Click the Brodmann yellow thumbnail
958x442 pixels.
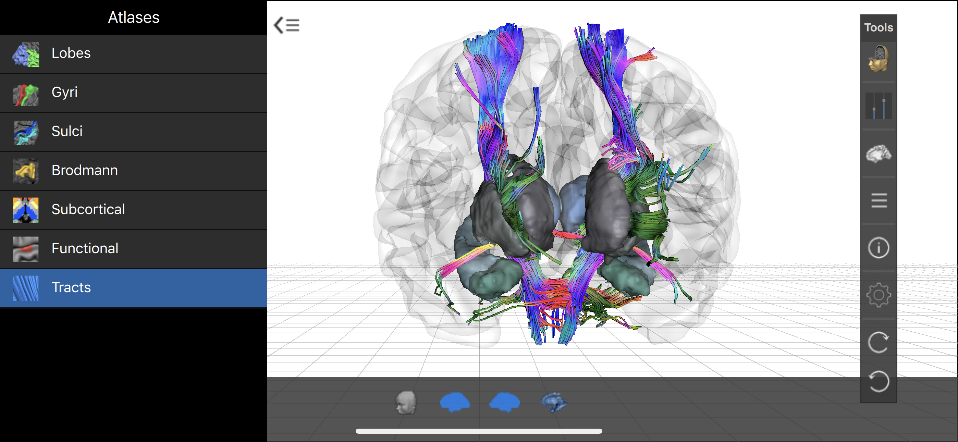[x=26, y=171]
